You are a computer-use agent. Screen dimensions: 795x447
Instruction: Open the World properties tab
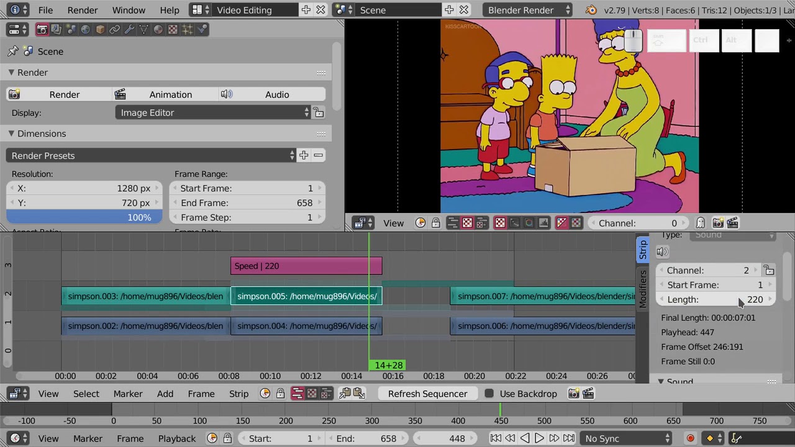click(x=85, y=29)
